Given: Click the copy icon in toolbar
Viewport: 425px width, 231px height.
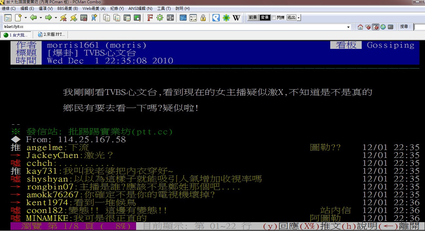Looking at the screenshot, I should (107, 18).
